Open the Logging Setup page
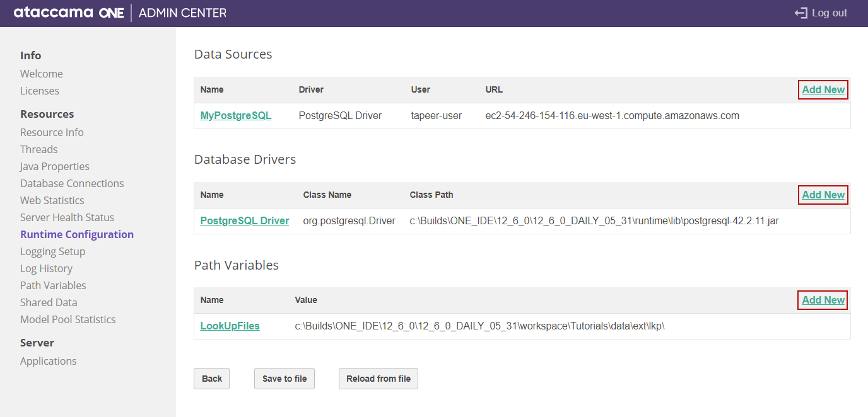 tap(52, 251)
